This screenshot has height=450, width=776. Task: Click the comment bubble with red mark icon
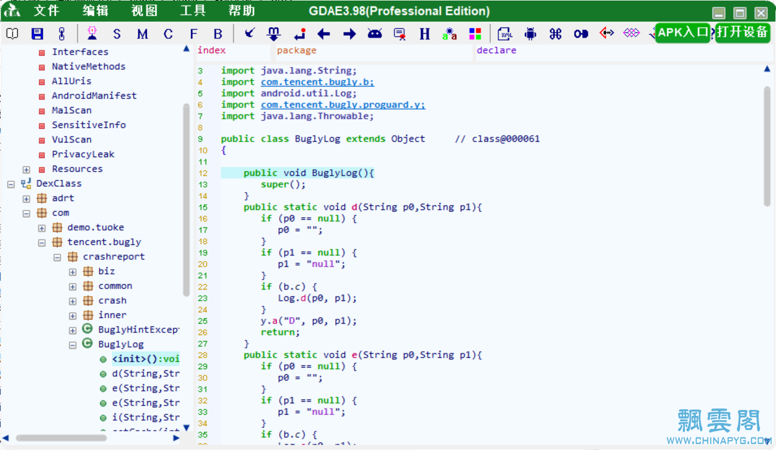tap(400, 34)
